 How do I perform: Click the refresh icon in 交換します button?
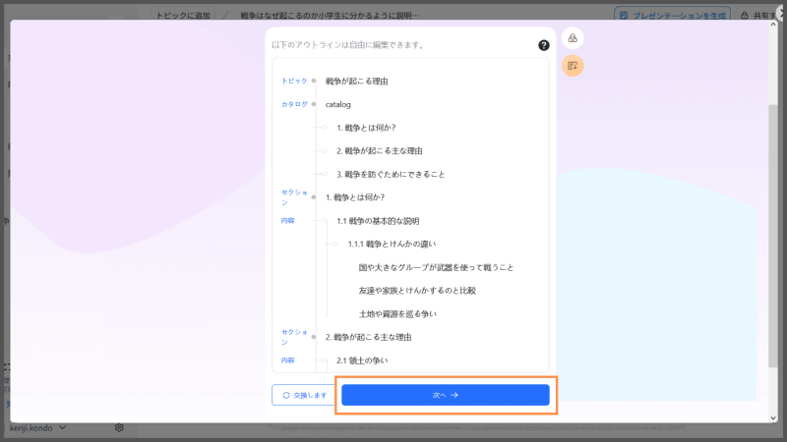[286, 396]
